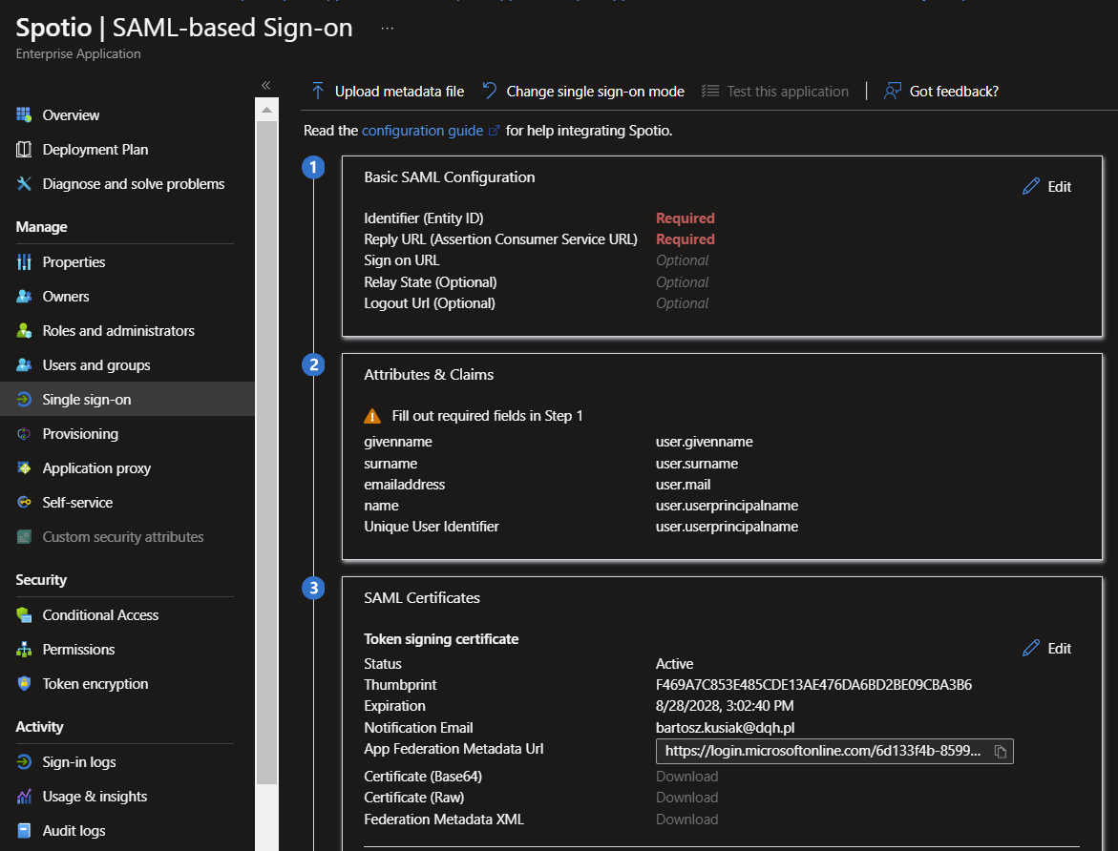Open the configuration guide link
Image resolution: width=1118 pixels, height=851 pixels.
coord(423,131)
